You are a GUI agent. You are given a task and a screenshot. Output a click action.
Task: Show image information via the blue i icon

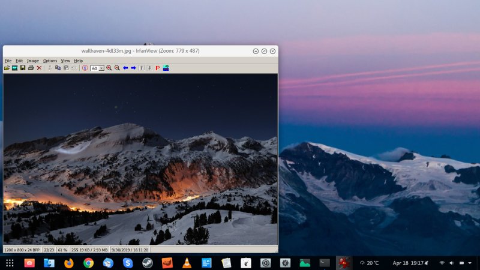tap(85, 68)
